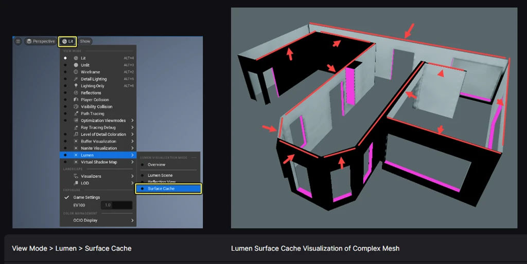This screenshot has height=264, width=527.
Task: Click the Lighting Only bulb icon
Action: pyautogui.click(x=76, y=86)
